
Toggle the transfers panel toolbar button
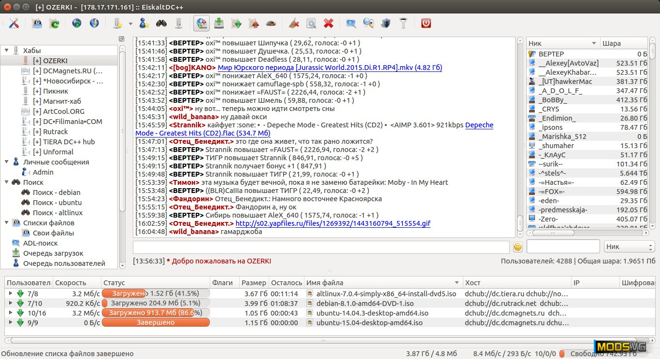click(201, 23)
